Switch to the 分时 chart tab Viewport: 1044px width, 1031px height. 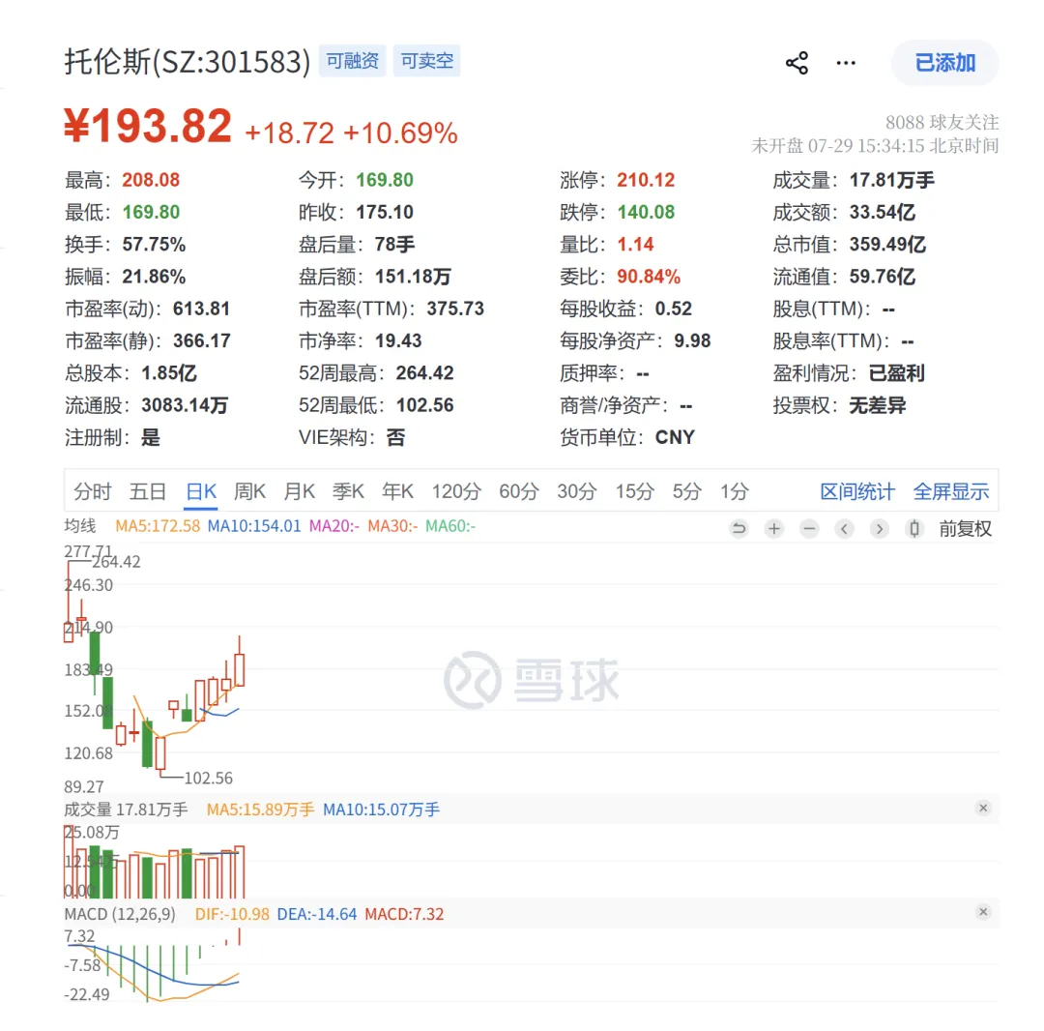click(93, 491)
